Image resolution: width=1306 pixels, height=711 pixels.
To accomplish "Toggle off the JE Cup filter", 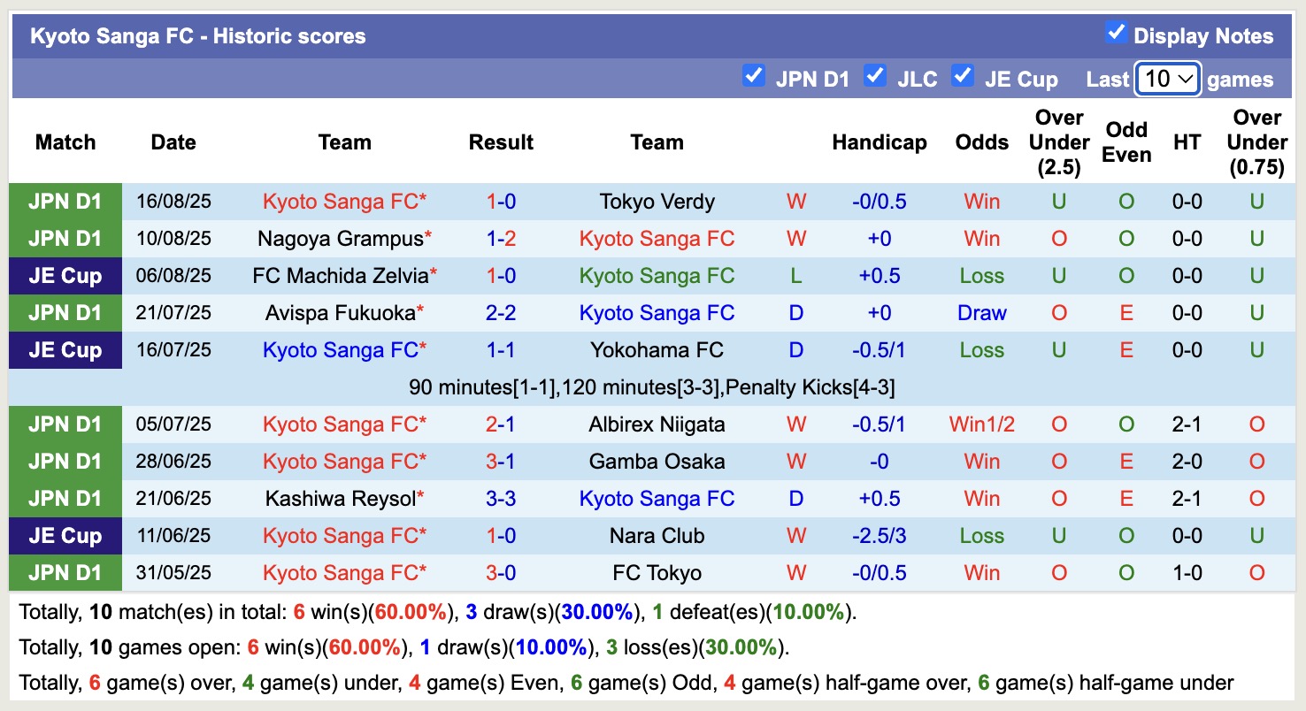I will (x=962, y=77).
